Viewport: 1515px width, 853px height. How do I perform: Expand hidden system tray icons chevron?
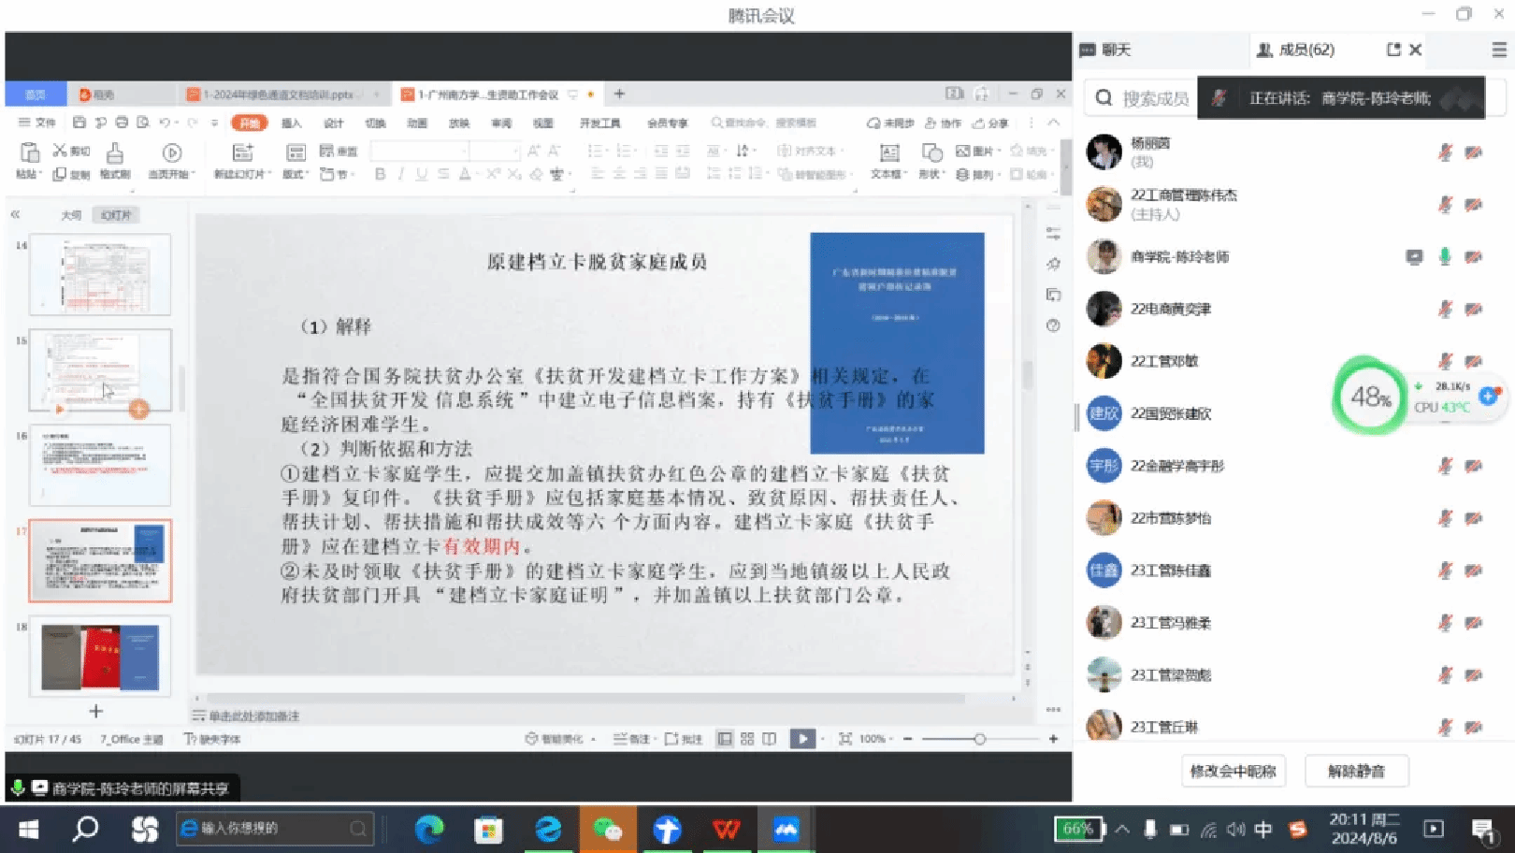click(x=1122, y=829)
